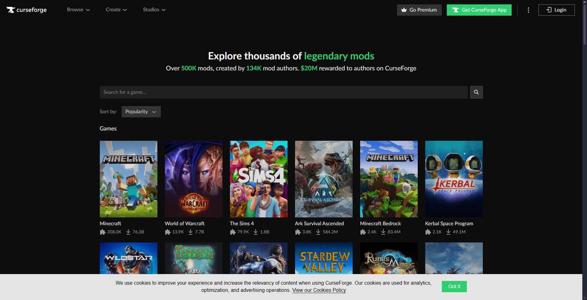Screen dimensions: 587x300
Task: Open the View our Cookies Policy link
Action: click(319, 290)
